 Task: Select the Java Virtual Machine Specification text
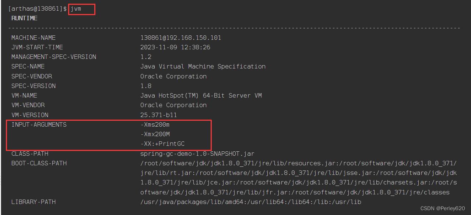click(x=203, y=67)
